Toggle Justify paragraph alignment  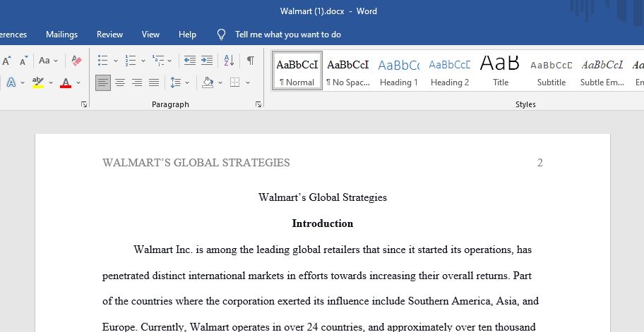point(154,82)
